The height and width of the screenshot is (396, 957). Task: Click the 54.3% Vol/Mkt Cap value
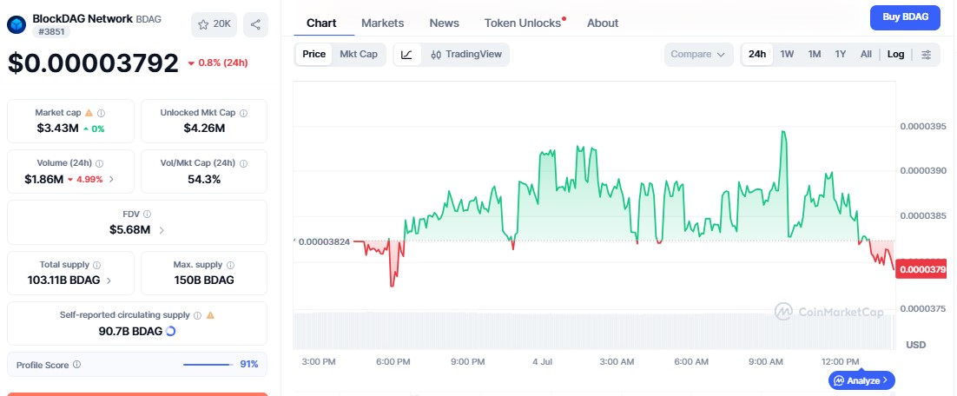tap(204, 180)
